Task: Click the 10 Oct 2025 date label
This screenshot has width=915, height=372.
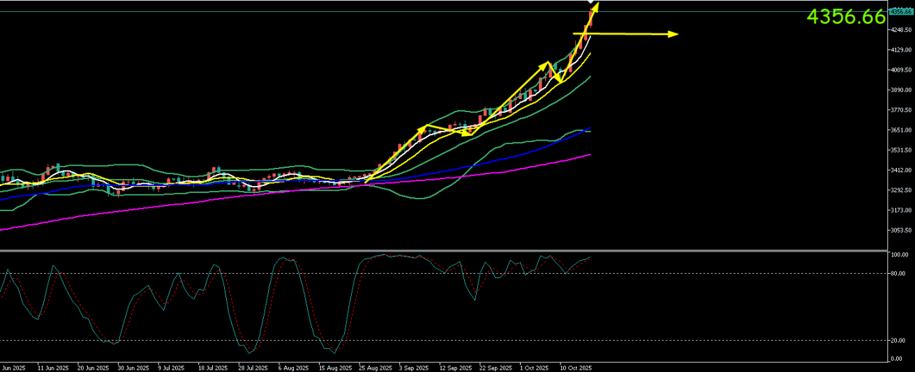Action: point(575,366)
